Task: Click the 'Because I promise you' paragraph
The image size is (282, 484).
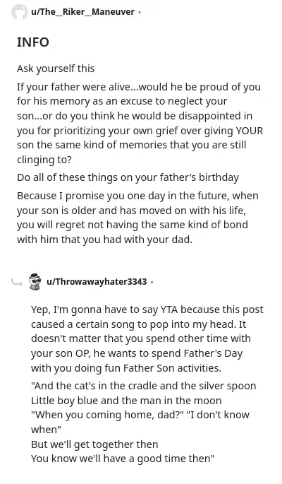Action: point(137,218)
